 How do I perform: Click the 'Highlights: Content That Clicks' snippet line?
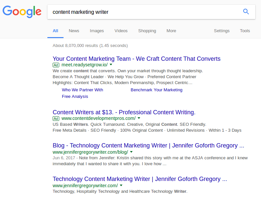coord(122,83)
